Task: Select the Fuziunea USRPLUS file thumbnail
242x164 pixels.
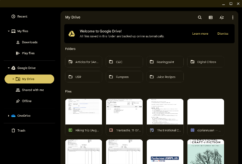Action: pyautogui.click(x=165, y=152)
